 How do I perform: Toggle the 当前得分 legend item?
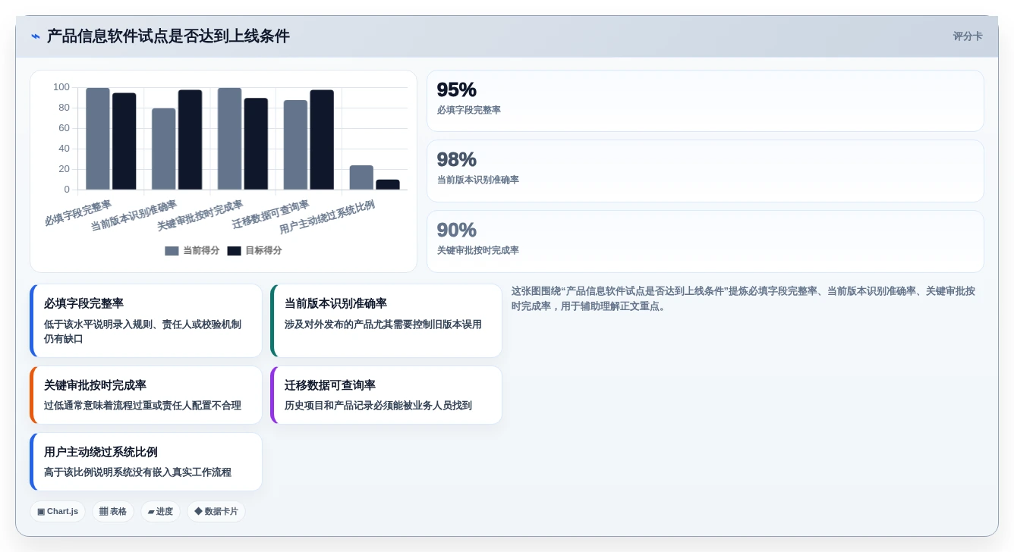point(192,250)
